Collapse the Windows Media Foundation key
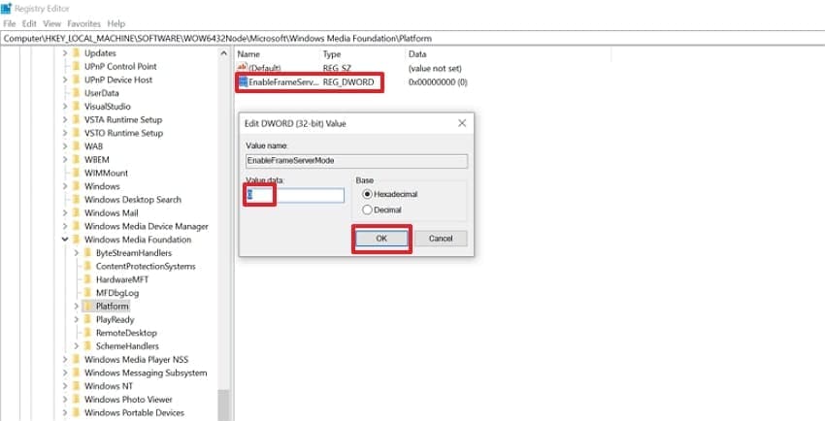 click(x=65, y=240)
